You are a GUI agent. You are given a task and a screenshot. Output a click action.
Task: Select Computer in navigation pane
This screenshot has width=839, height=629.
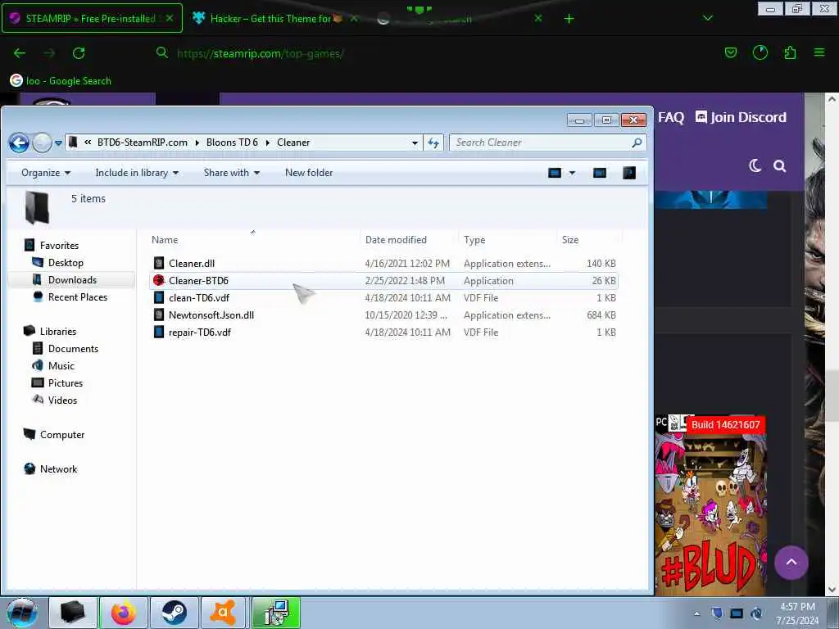62,435
